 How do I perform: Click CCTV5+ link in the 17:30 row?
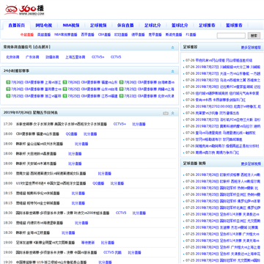(x=120, y=124)
